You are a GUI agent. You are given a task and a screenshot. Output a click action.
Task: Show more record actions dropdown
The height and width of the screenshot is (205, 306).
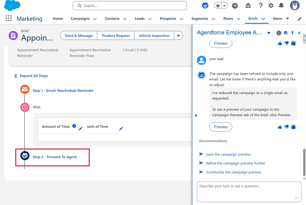[178, 36]
